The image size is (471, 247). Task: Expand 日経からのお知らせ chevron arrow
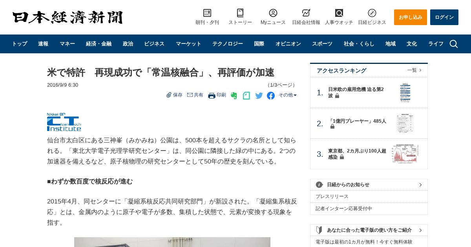click(x=420, y=185)
